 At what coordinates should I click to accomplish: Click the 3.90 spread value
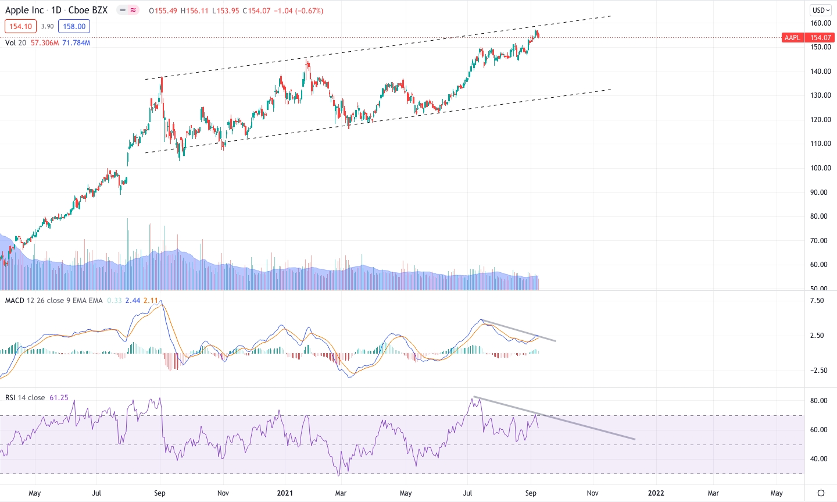48,26
